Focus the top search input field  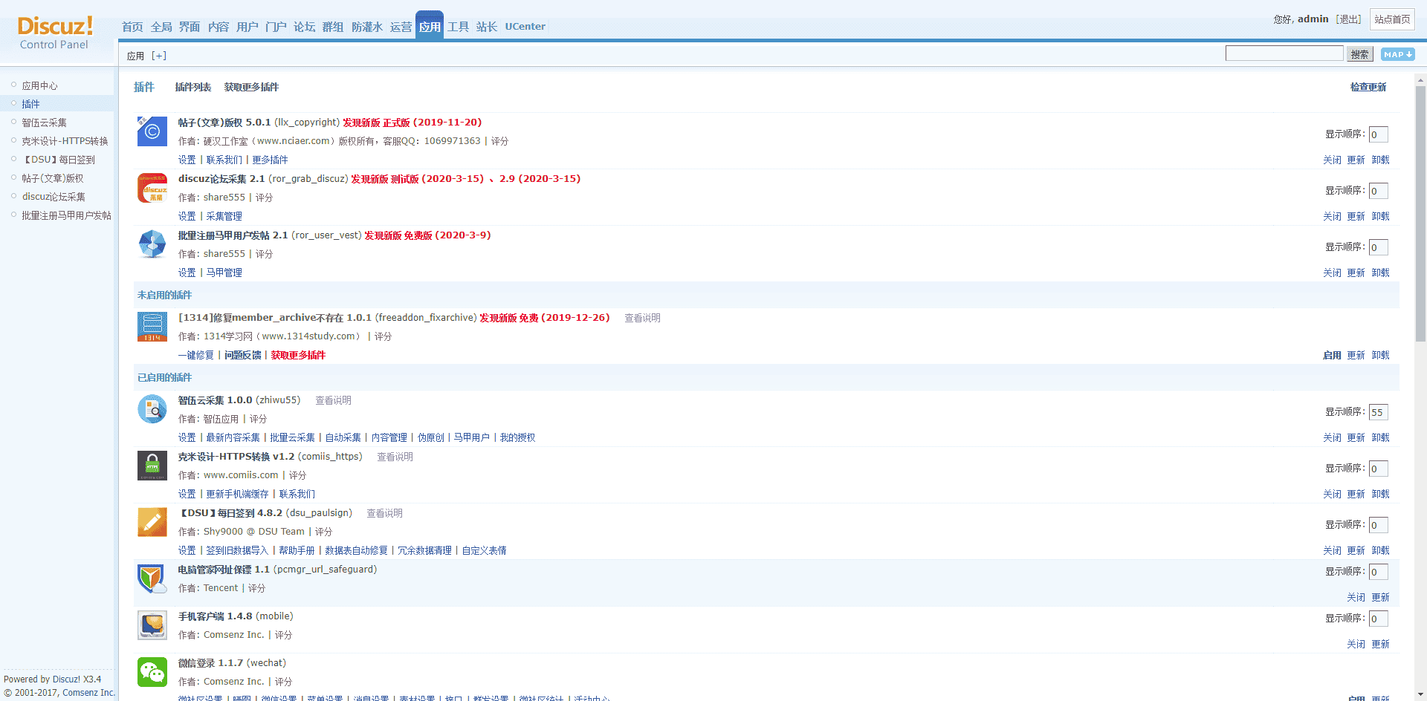point(1284,53)
